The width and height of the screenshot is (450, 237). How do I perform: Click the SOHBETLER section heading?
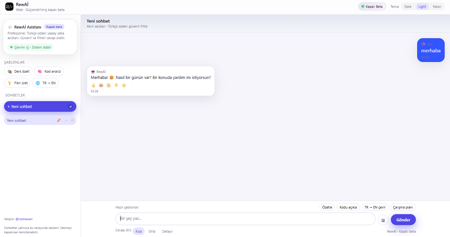point(15,95)
